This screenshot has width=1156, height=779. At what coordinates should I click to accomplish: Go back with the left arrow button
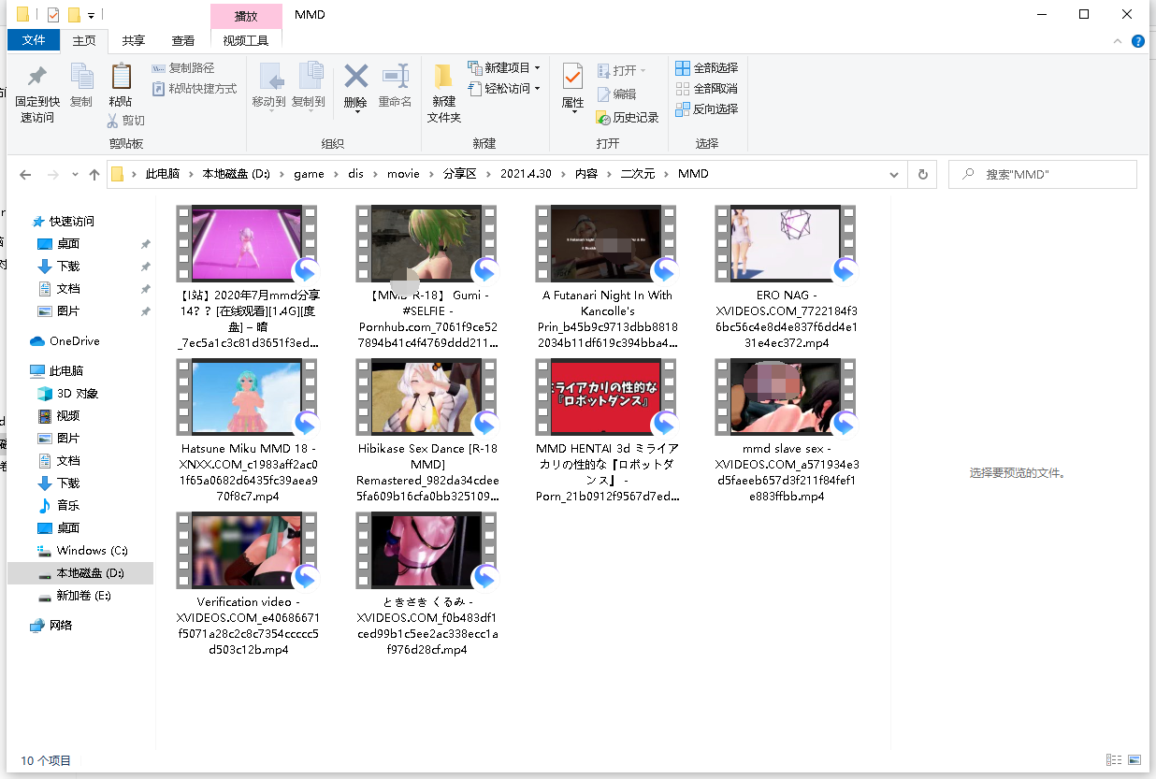click(25, 175)
